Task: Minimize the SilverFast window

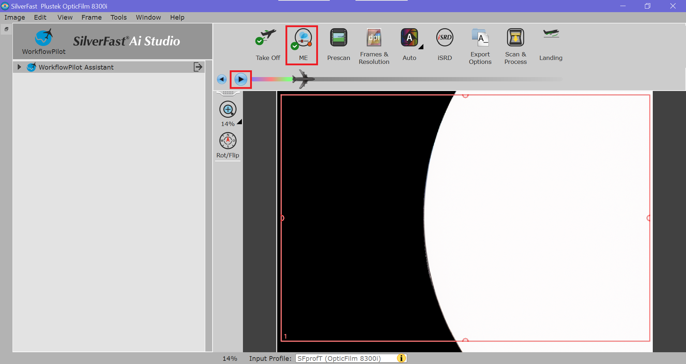Action: [x=623, y=6]
